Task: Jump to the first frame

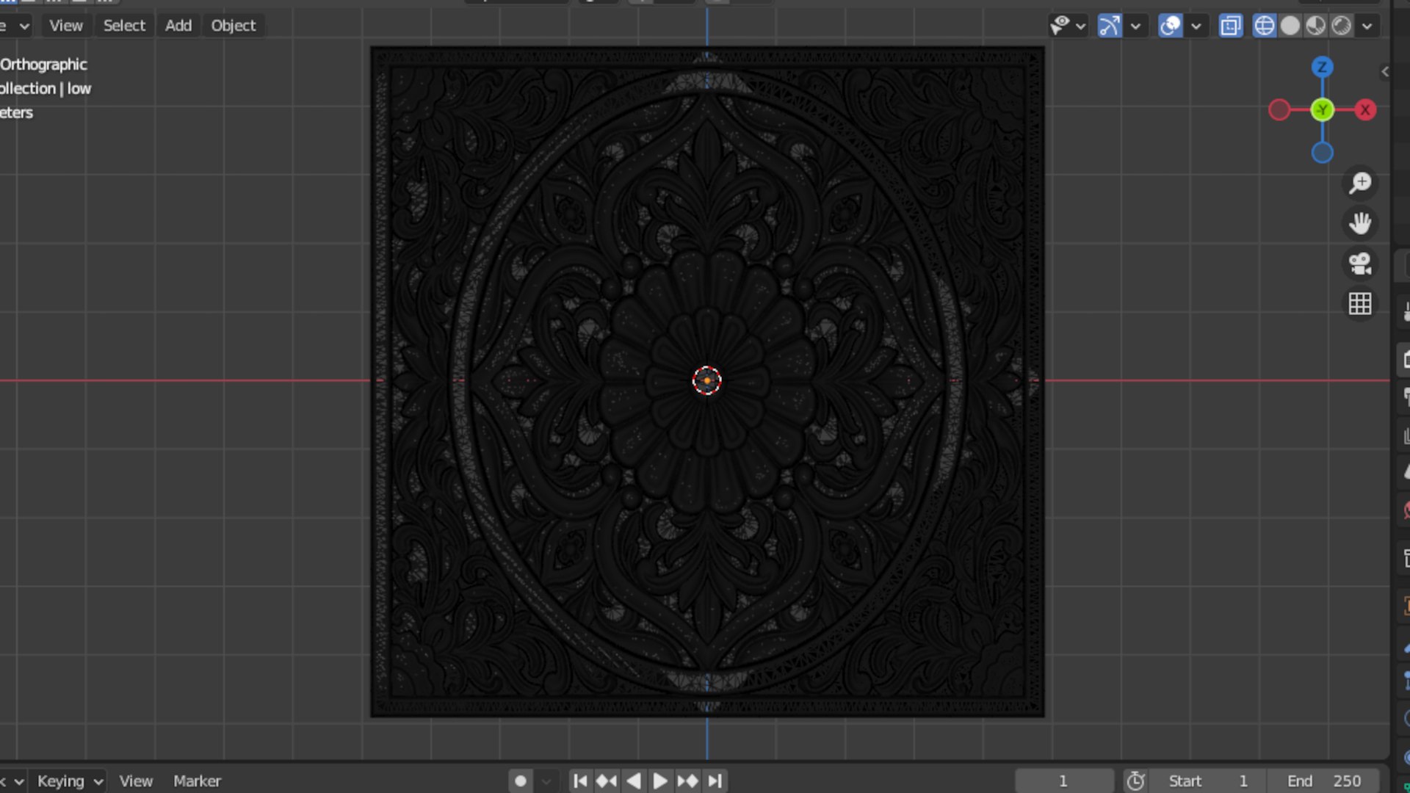Action: (579, 781)
